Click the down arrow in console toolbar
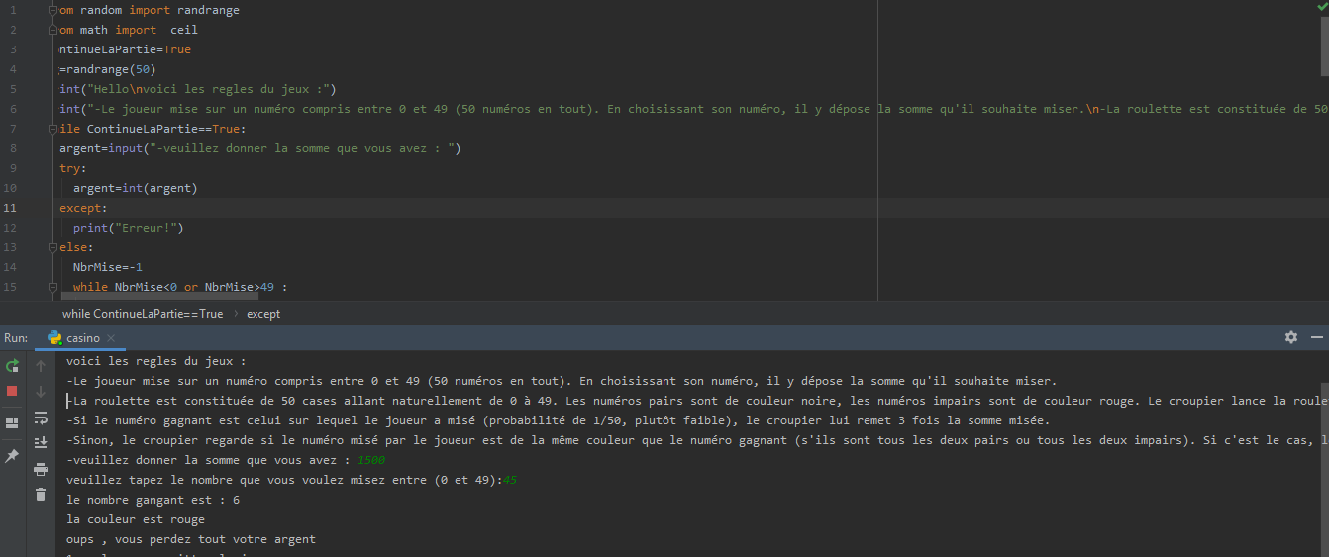The image size is (1329, 557). [41, 392]
